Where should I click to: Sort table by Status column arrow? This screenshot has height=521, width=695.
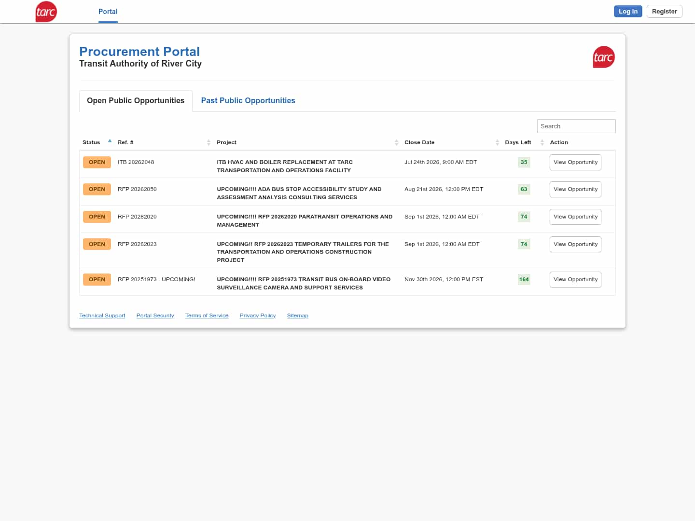(x=110, y=141)
